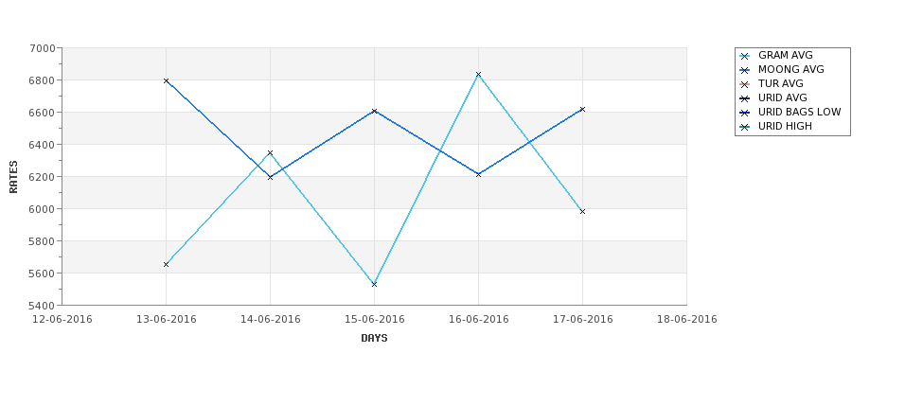Click the TUR AVG legend marker icon
923x406 pixels.
[x=745, y=84]
